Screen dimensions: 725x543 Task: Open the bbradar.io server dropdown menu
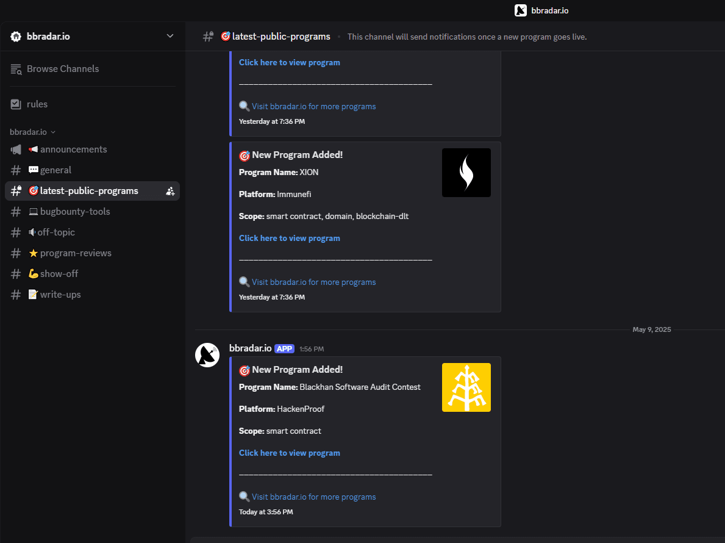(x=170, y=36)
